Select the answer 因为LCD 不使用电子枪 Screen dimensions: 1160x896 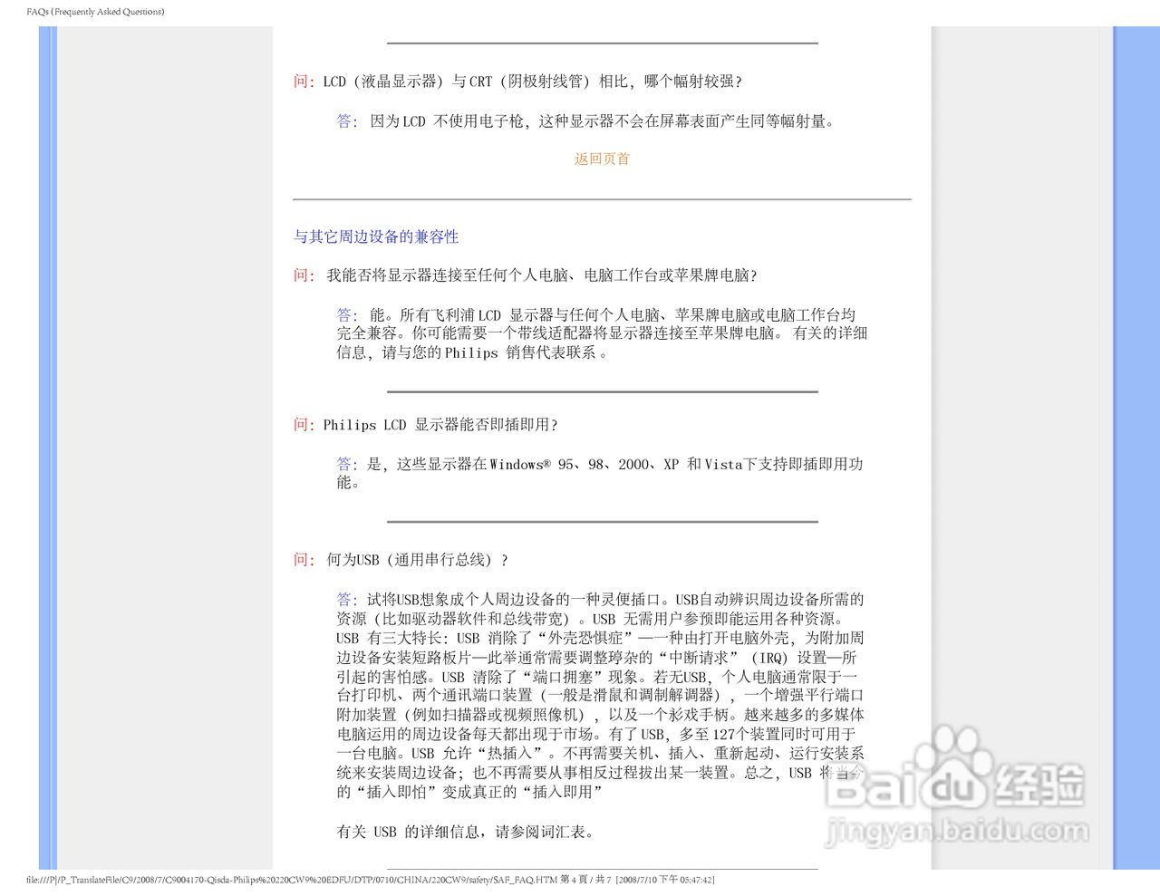pyautogui.click(x=585, y=120)
